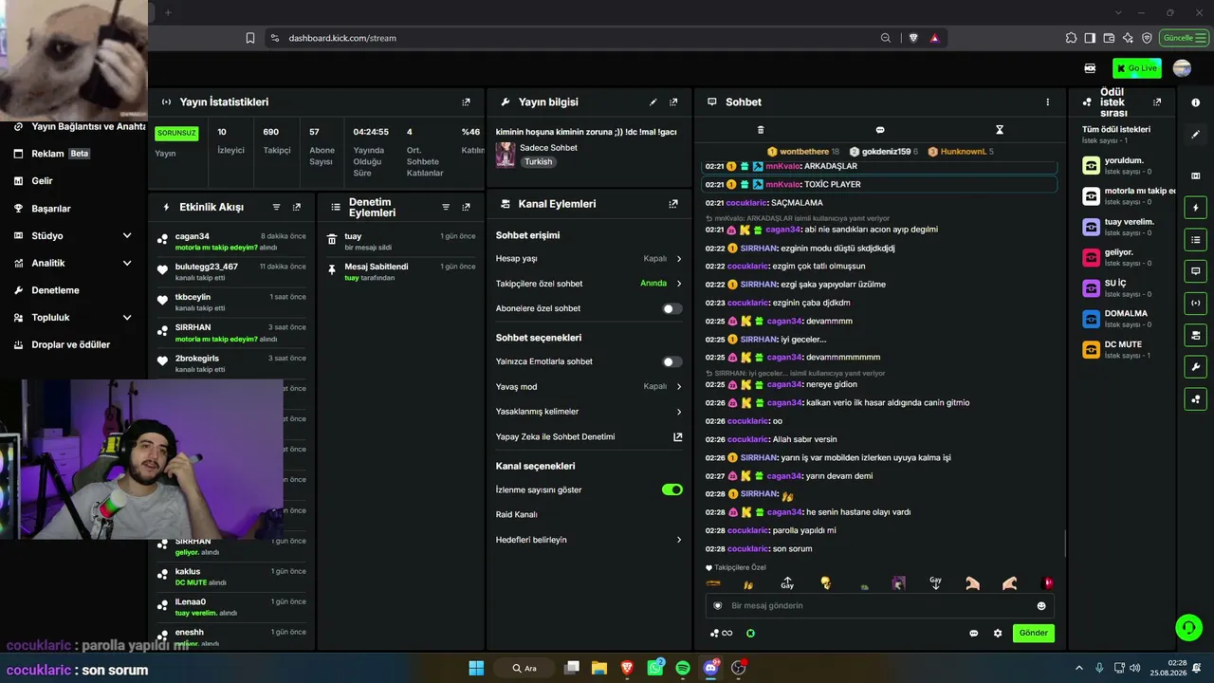Open chat settings gear icon
Image resolution: width=1214 pixels, height=683 pixels.
[x=998, y=634]
